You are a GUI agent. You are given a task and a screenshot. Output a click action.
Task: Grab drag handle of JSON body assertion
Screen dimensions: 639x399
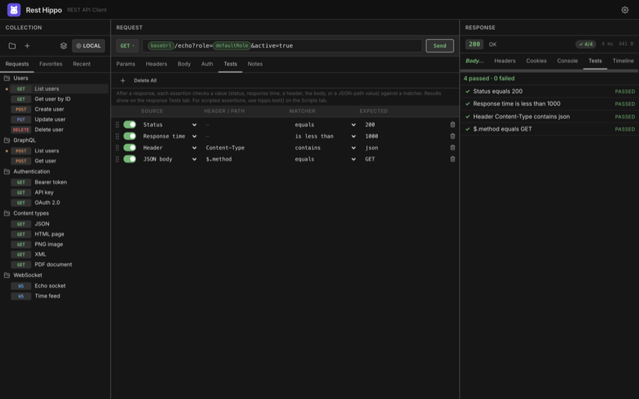click(x=117, y=159)
